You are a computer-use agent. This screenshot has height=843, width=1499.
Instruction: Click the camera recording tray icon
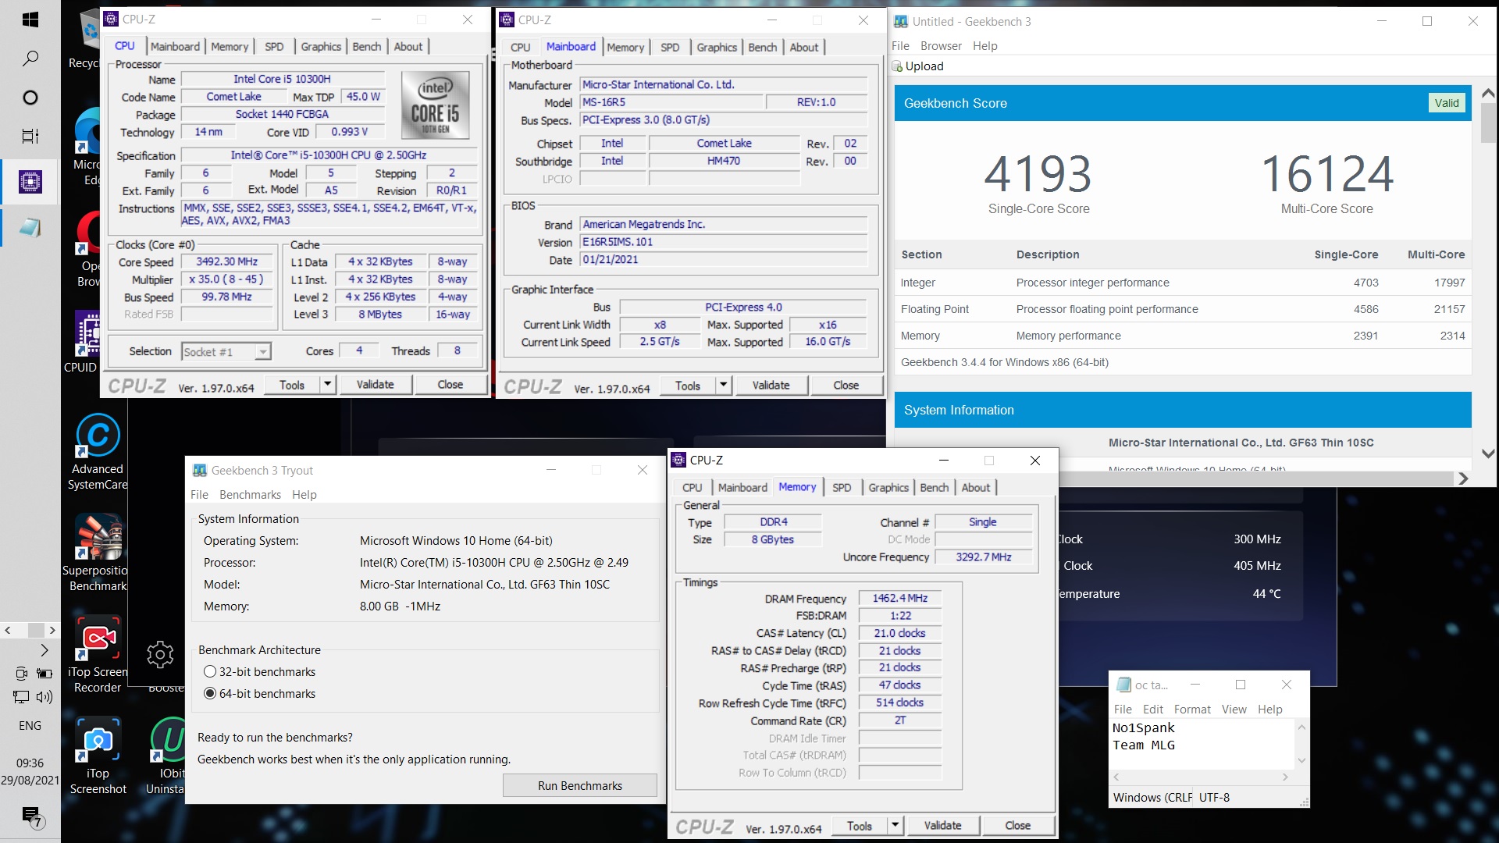pyautogui.click(x=21, y=673)
